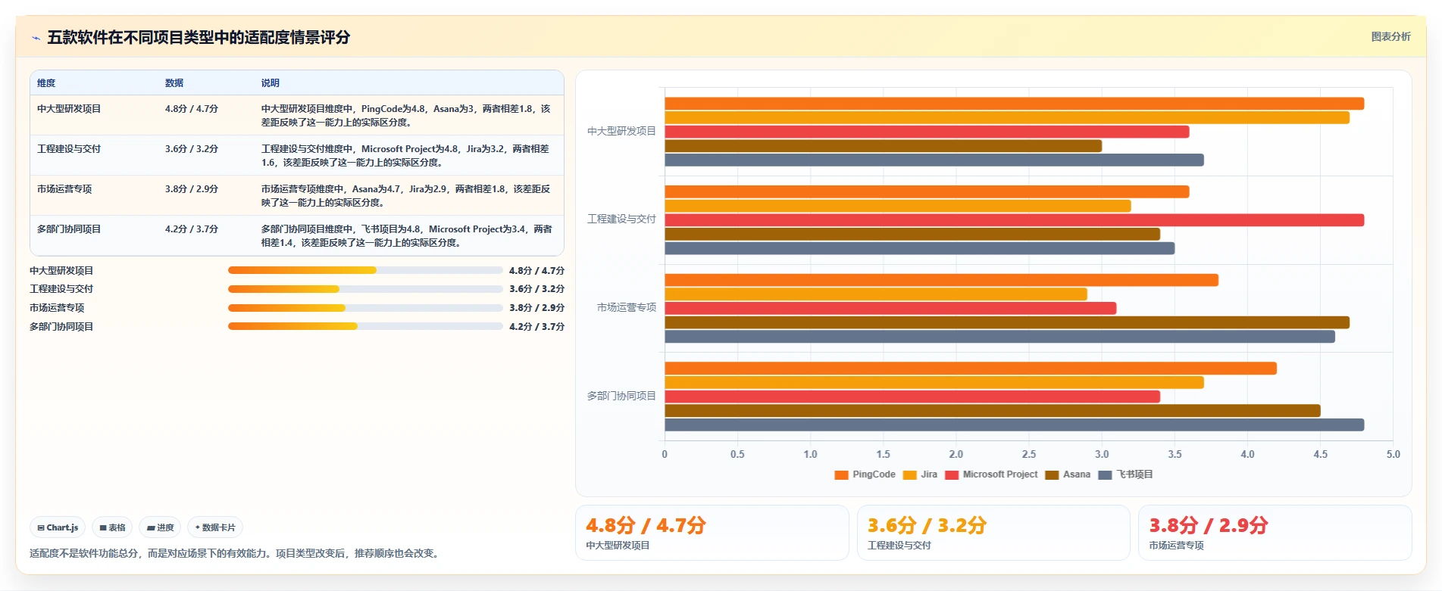Click the 多部门协同项目 chart axis label
The image size is (1442, 591).
click(621, 396)
